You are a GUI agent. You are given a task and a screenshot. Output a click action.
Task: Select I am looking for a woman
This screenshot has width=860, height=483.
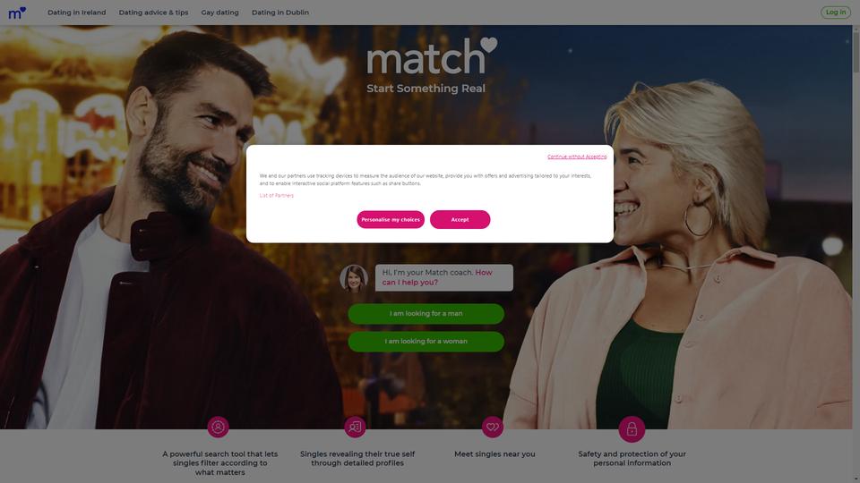pos(426,341)
